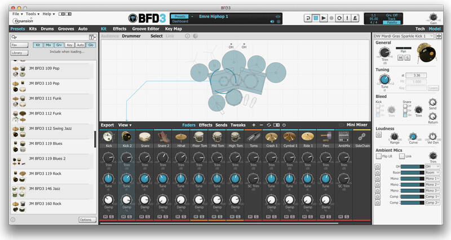Screen dimensions: 451x240
Task: Click the Export button in mixer
Action: point(107,125)
